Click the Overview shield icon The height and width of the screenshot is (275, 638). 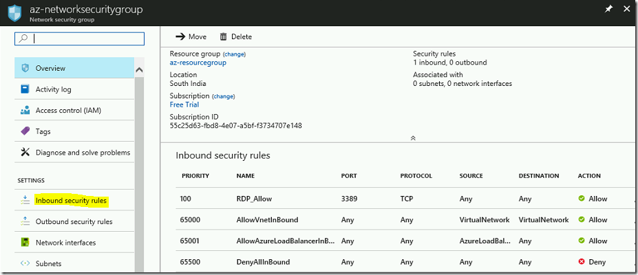(x=25, y=68)
